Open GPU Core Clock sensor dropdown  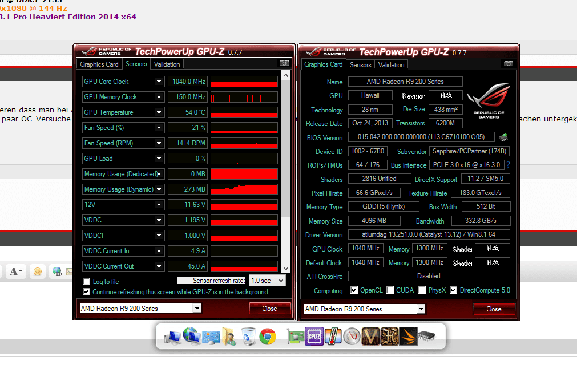pyautogui.click(x=159, y=82)
